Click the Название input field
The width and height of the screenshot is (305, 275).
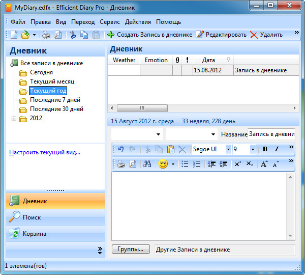coord(271,134)
